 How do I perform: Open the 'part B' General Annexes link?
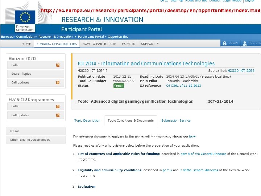167,170
